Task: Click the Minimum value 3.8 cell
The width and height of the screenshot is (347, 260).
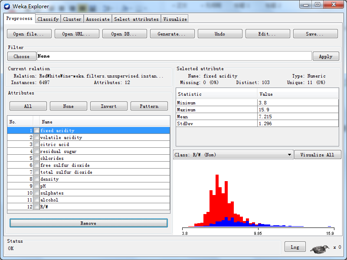Action: pyautogui.click(x=298, y=103)
